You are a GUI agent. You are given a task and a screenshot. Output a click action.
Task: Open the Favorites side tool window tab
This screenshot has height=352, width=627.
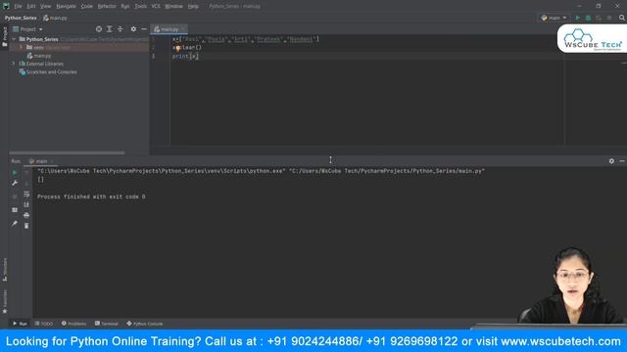pyautogui.click(x=4, y=301)
